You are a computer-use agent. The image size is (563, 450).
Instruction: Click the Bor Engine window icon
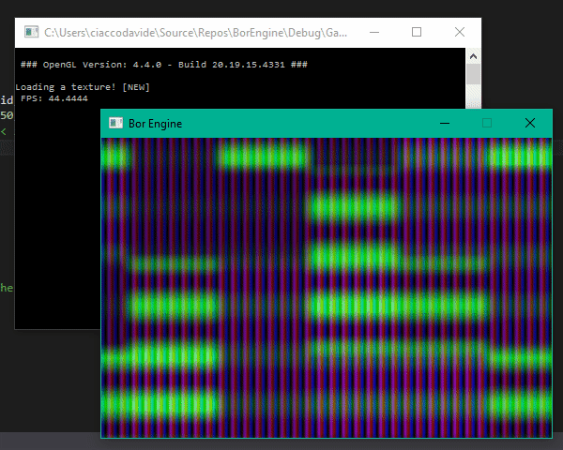tap(116, 123)
